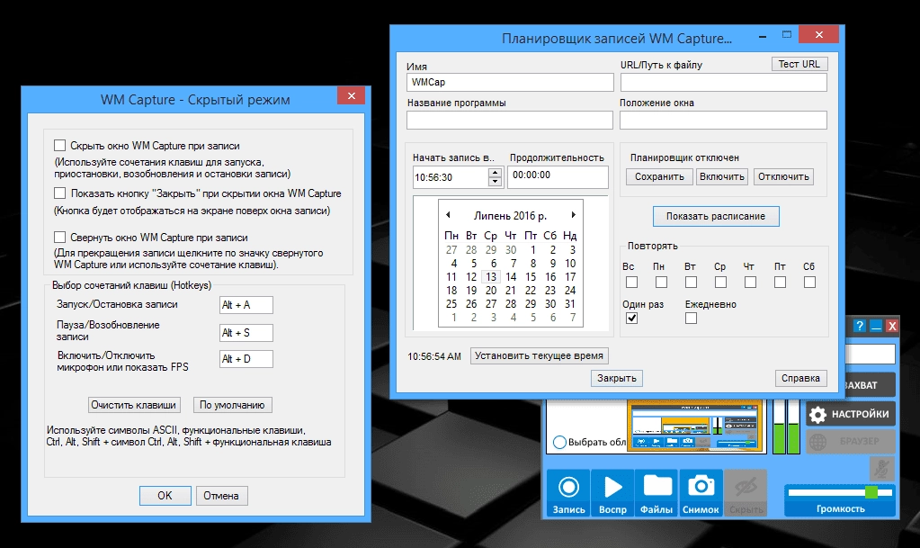Toggle the microphone mute icon
This screenshot has width=920, height=548.
[882, 469]
